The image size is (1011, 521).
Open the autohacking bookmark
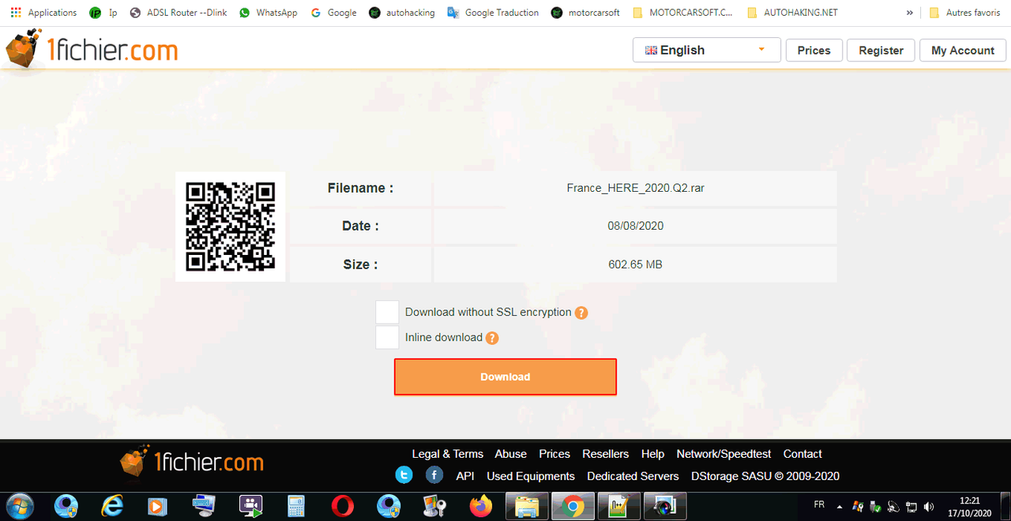click(x=401, y=13)
